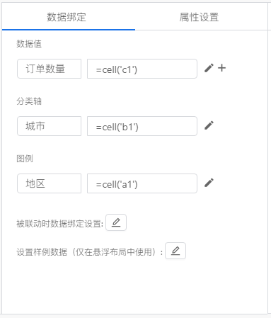Add a new data value with plus icon
This screenshot has height=318, width=271.
221,68
